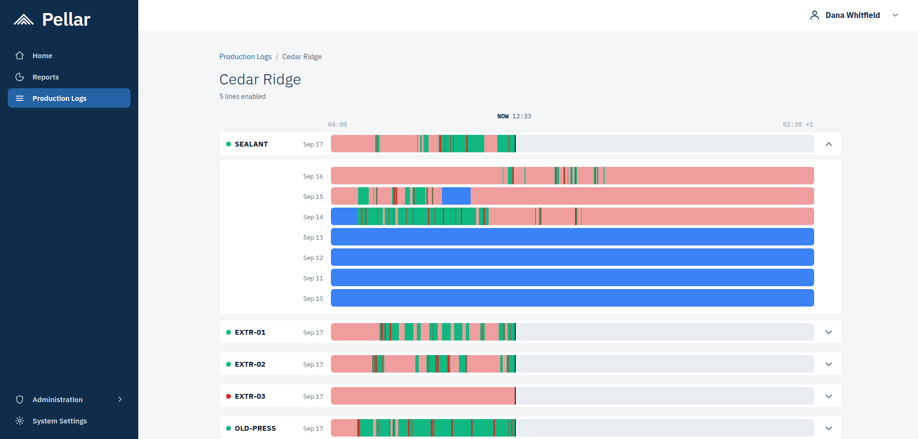918x439 pixels.
Task: Open the Home menu item
Action: [69, 55]
